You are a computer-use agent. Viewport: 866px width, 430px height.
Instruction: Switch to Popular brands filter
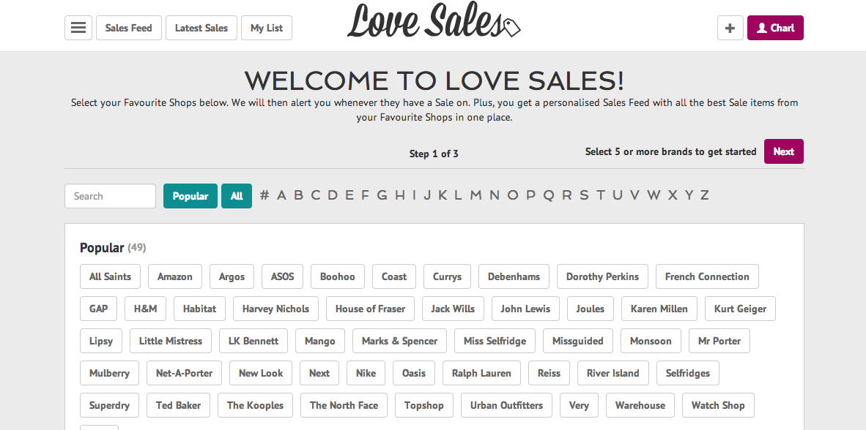(190, 196)
